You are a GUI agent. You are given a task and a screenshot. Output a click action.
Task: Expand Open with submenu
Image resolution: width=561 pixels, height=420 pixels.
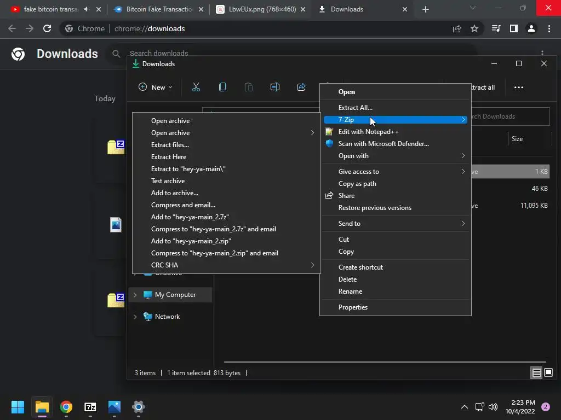463,156
